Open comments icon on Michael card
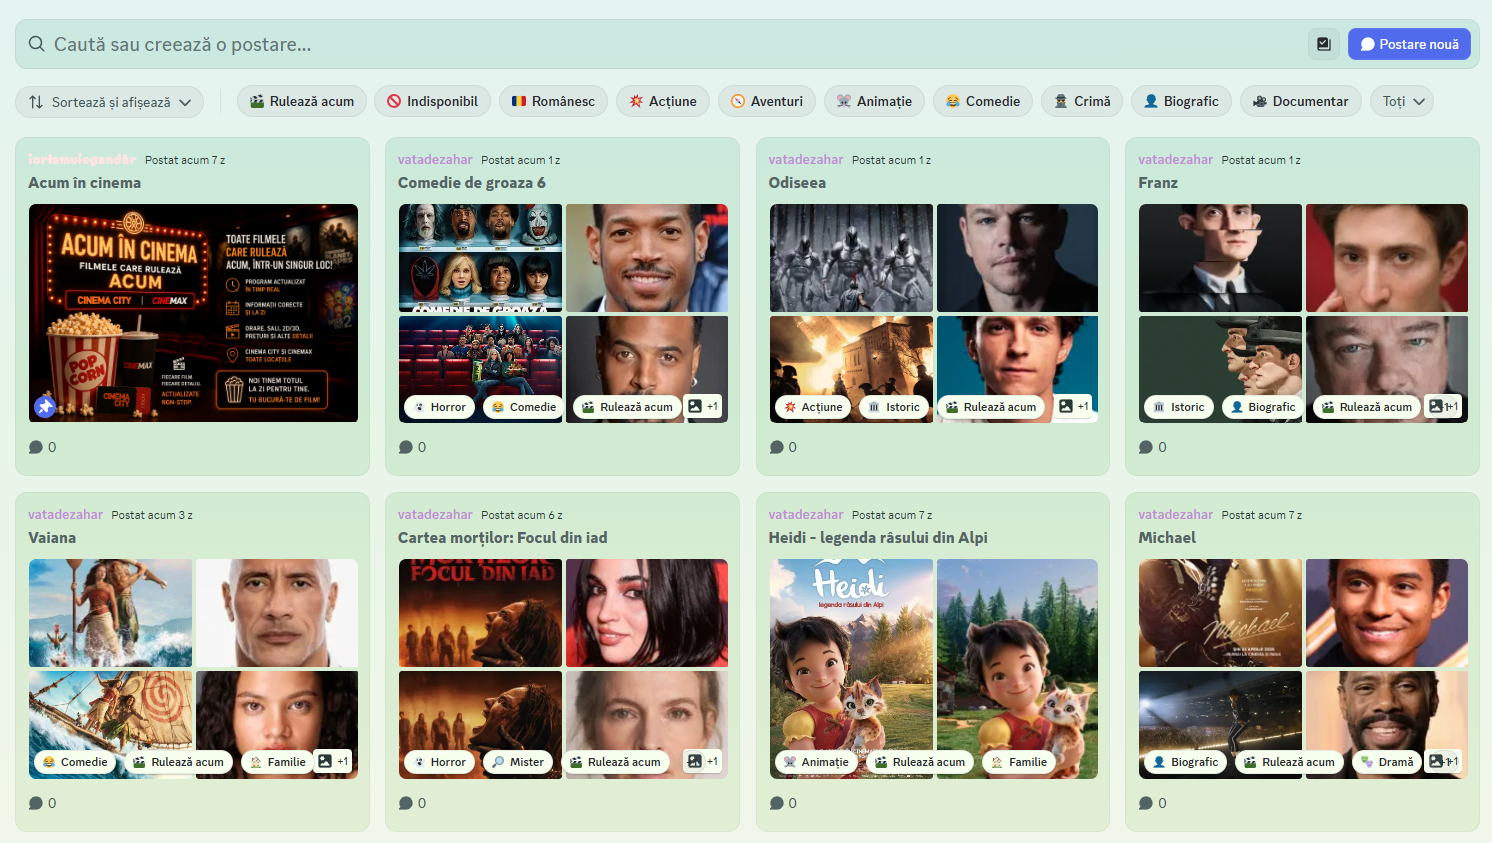The height and width of the screenshot is (843, 1492). [x=1146, y=803]
